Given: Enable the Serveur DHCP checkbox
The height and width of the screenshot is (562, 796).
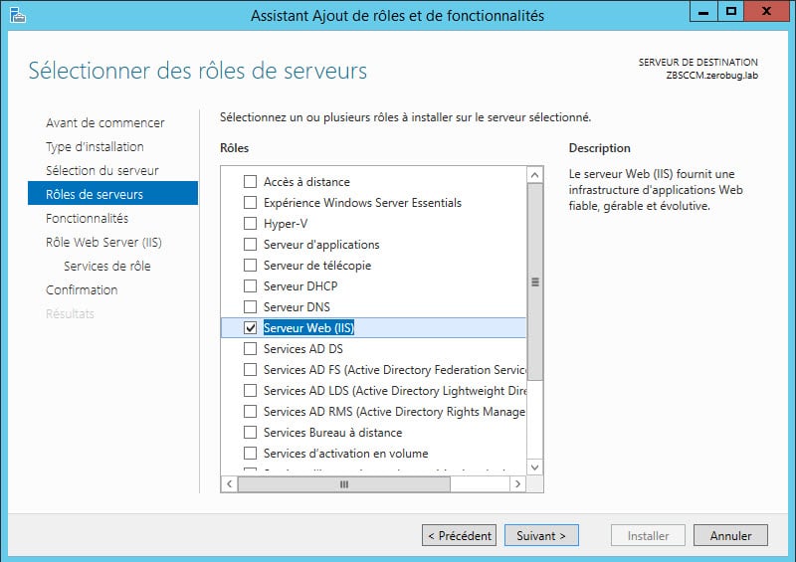Looking at the screenshot, I should (251, 285).
